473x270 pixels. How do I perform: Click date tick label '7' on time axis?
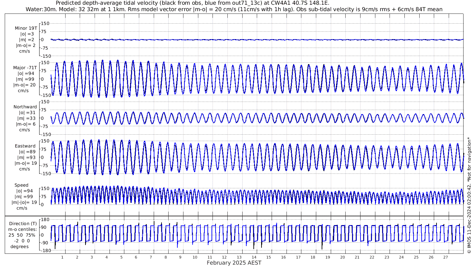151,257
